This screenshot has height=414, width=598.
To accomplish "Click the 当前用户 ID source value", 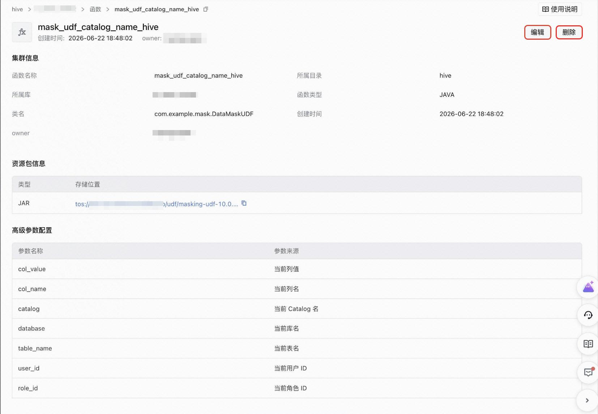I will coord(291,368).
